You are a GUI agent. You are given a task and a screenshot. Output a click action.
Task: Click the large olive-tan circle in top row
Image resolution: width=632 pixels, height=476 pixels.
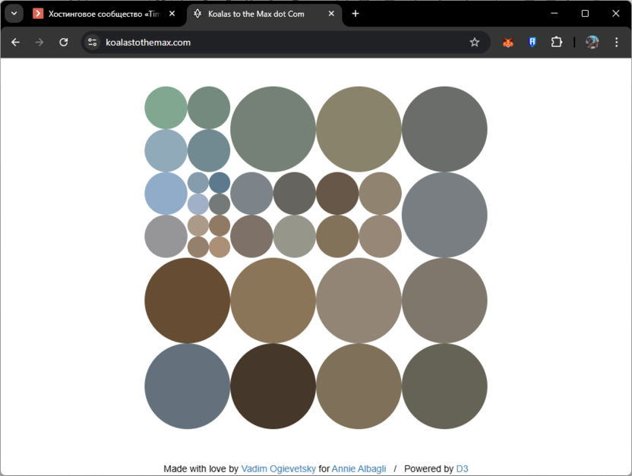(359, 129)
